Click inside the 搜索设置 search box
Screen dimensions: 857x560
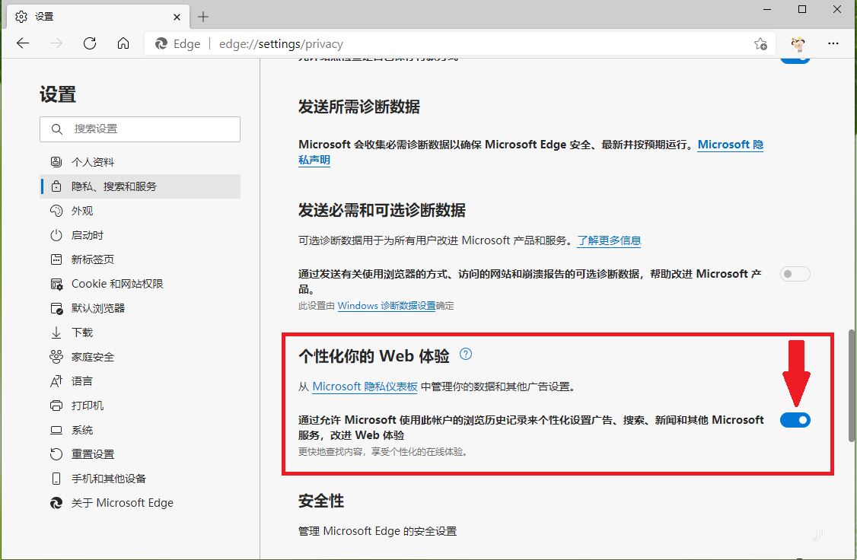[x=140, y=129]
